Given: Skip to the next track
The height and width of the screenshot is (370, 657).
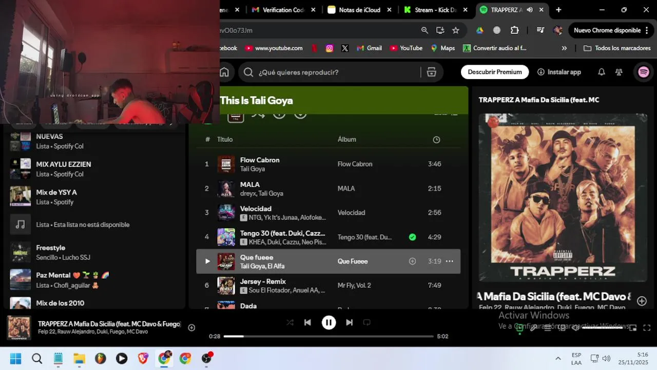Looking at the screenshot, I should coord(349,322).
